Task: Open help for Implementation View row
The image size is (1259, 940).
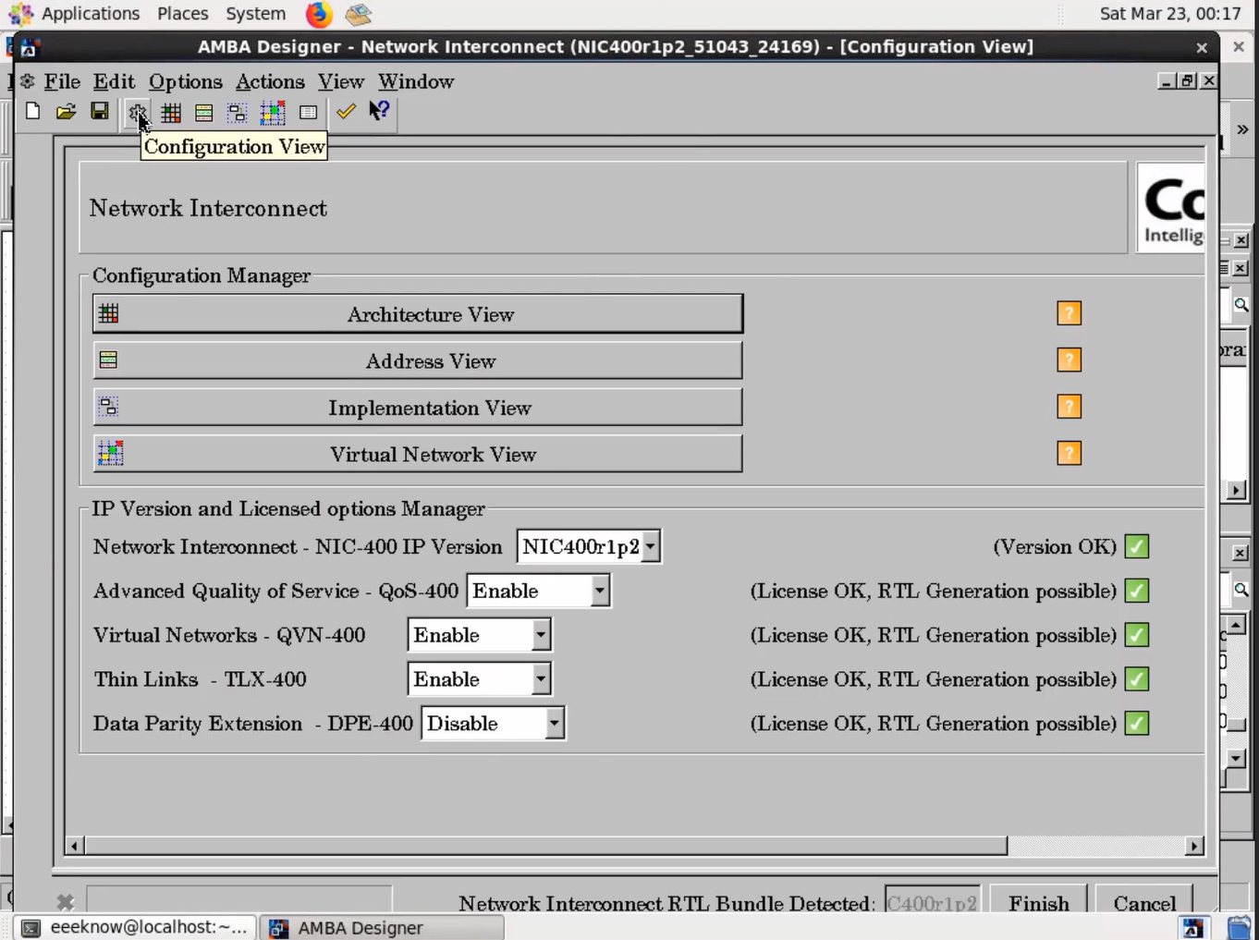Action: [1069, 407]
